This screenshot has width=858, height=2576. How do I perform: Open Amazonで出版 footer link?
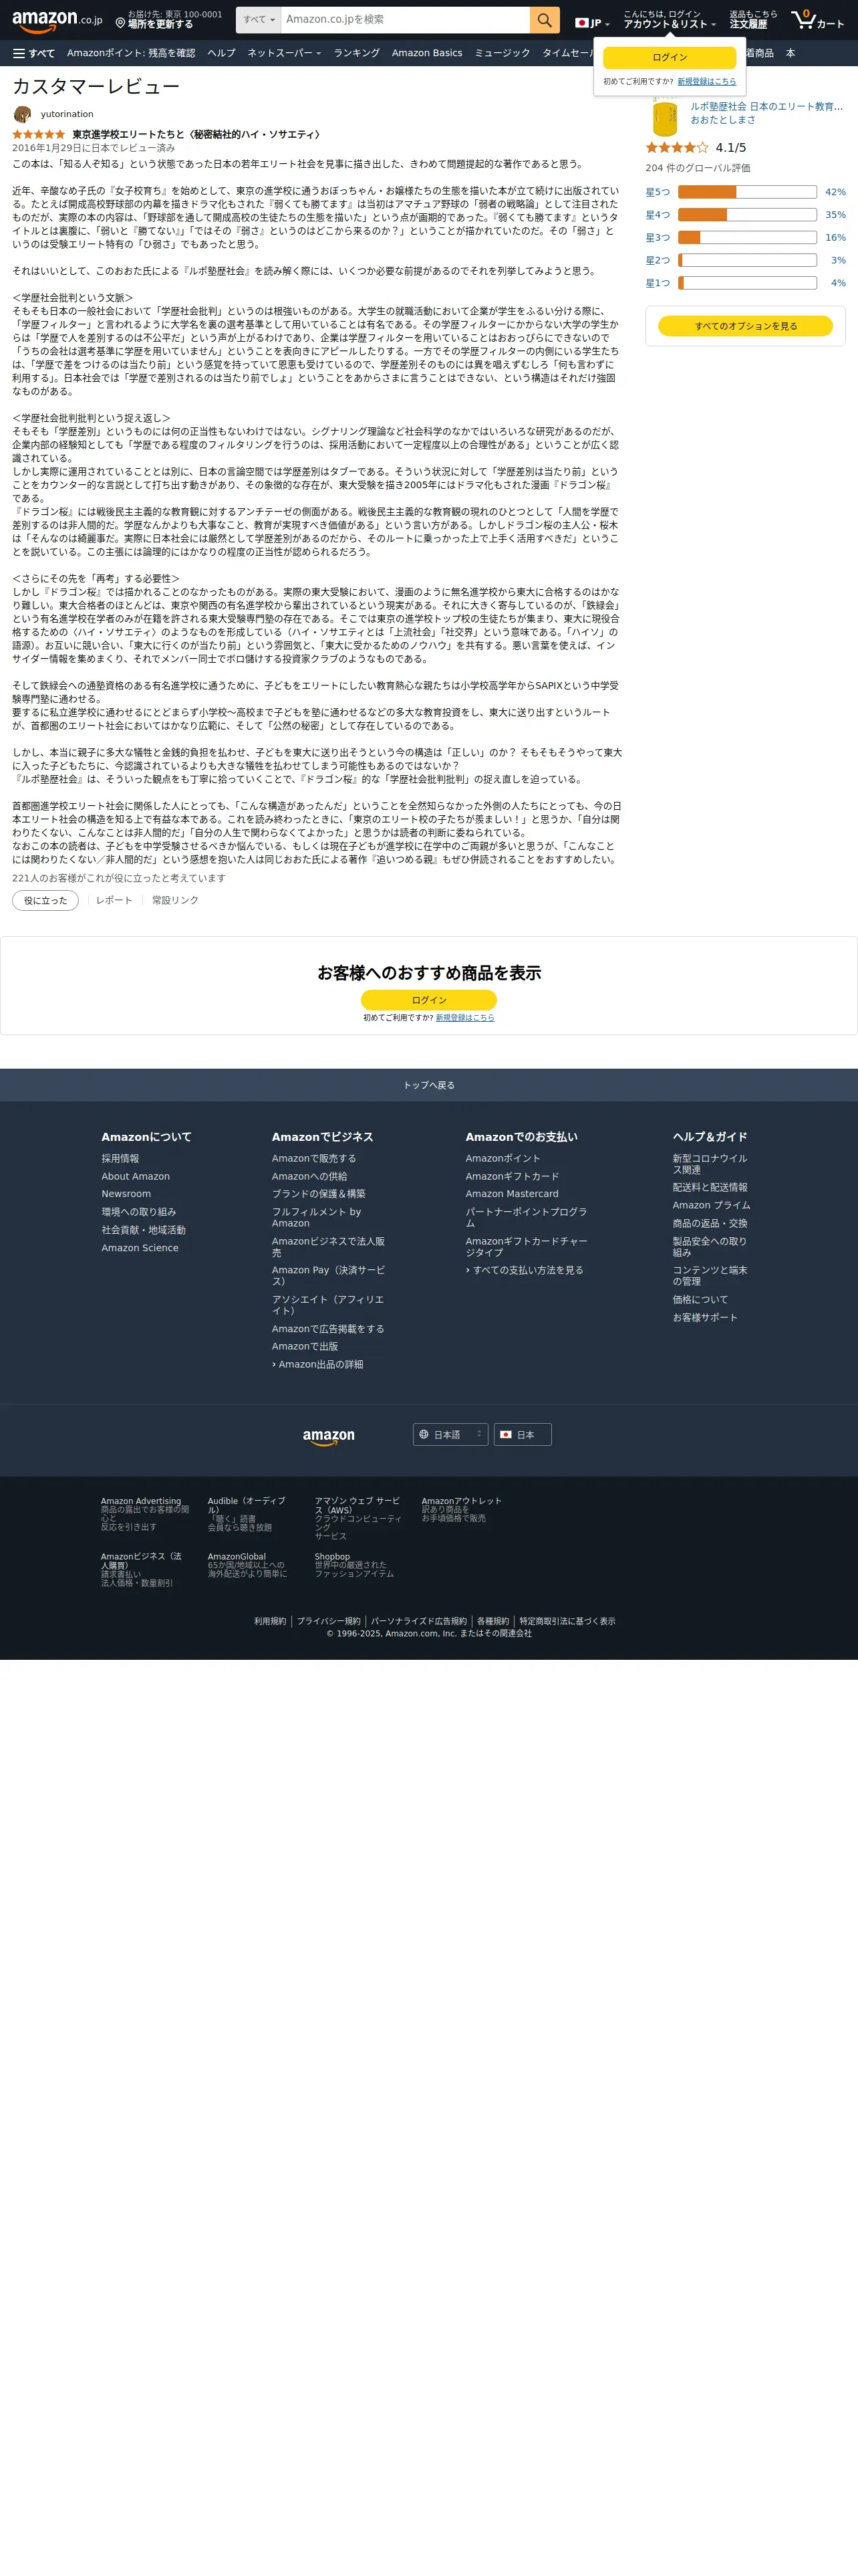click(305, 1347)
